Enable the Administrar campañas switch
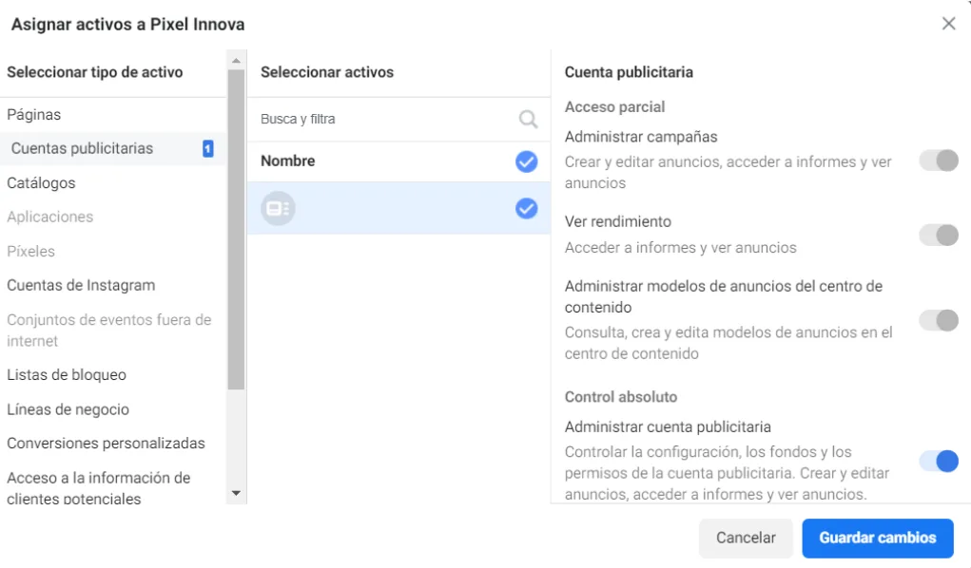The height and width of the screenshot is (568, 971). coord(938,161)
